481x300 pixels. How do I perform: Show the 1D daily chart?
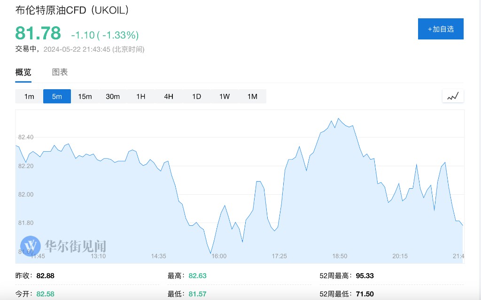tap(196, 96)
